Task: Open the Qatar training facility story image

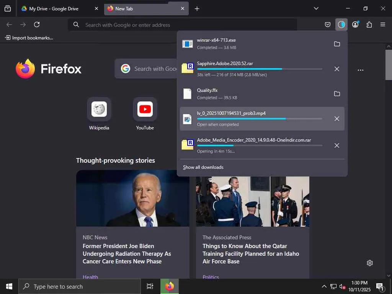Action: (253, 201)
